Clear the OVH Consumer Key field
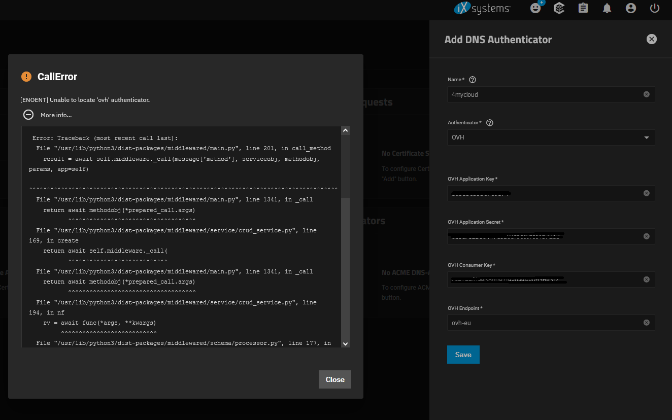This screenshot has height=420, width=672. pos(647,279)
